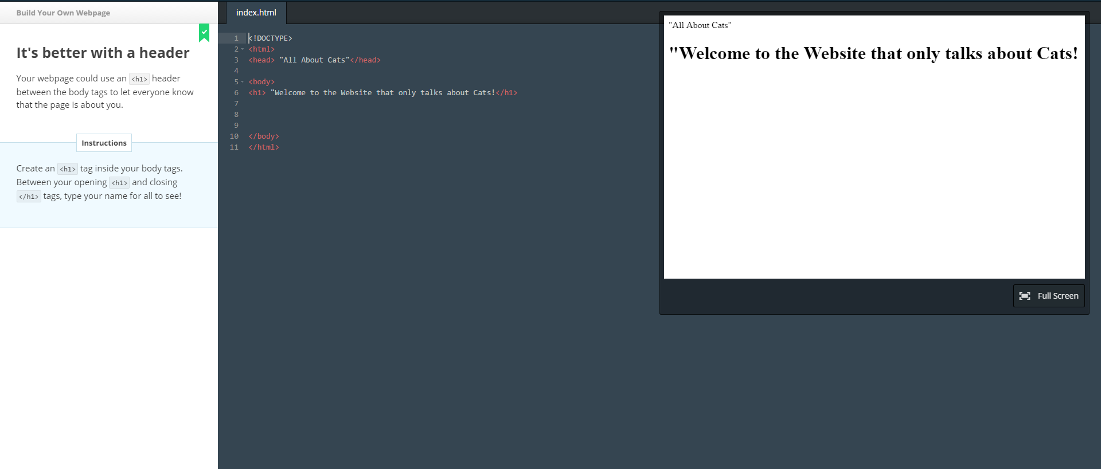Click the Instructions section label

coord(104,143)
